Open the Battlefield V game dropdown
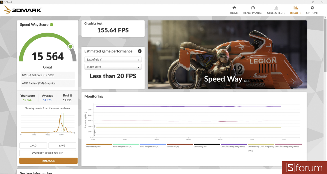Image resolution: width=327 pixels, height=174 pixels. pos(113,60)
